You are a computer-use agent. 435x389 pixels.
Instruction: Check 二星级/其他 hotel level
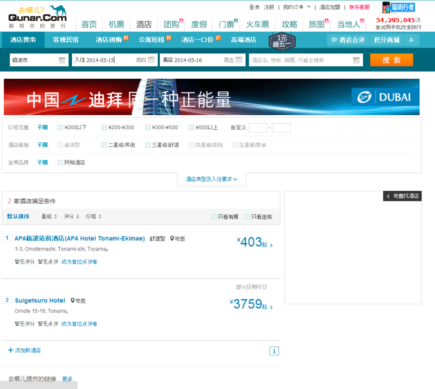(104, 145)
